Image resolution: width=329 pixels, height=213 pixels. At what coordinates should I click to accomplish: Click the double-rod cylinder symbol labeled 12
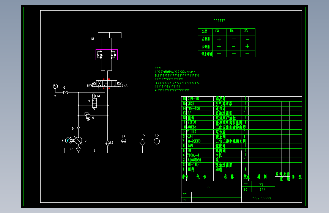point(110,35)
